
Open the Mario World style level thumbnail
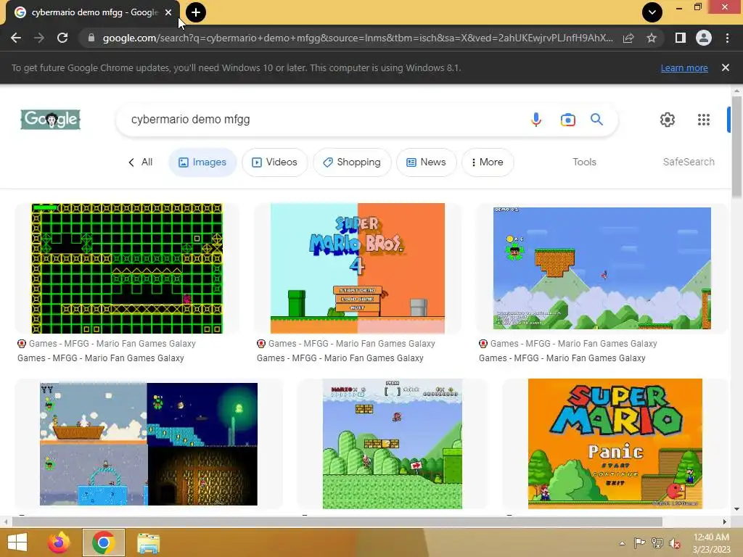pyautogui.click(x=393, y=444)
